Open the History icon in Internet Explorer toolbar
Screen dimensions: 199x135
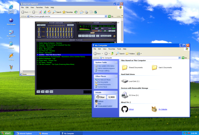(76, 12)
